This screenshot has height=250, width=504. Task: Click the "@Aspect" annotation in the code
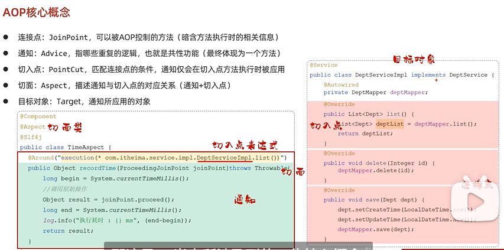[x=32, y=126]
